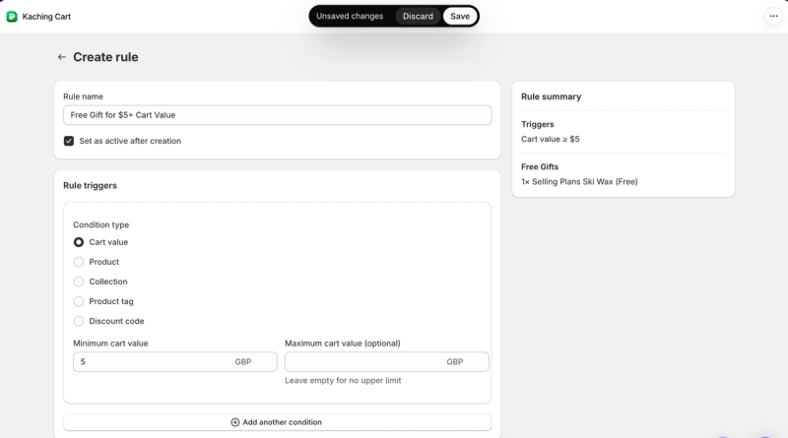Edit the Rule name input field
Viewport: 788px width, 438px height.
pos(278,115)
